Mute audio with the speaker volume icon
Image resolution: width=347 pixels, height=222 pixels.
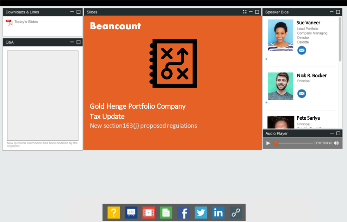coord(336,143)
